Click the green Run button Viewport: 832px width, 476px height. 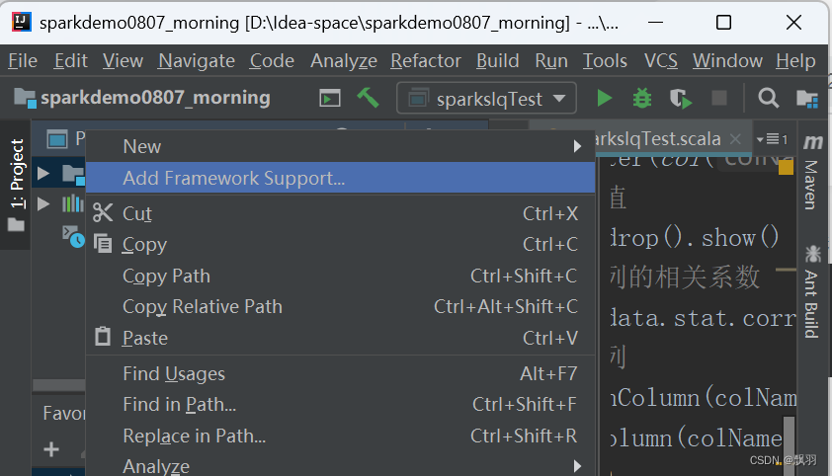[x=604, y=98]
